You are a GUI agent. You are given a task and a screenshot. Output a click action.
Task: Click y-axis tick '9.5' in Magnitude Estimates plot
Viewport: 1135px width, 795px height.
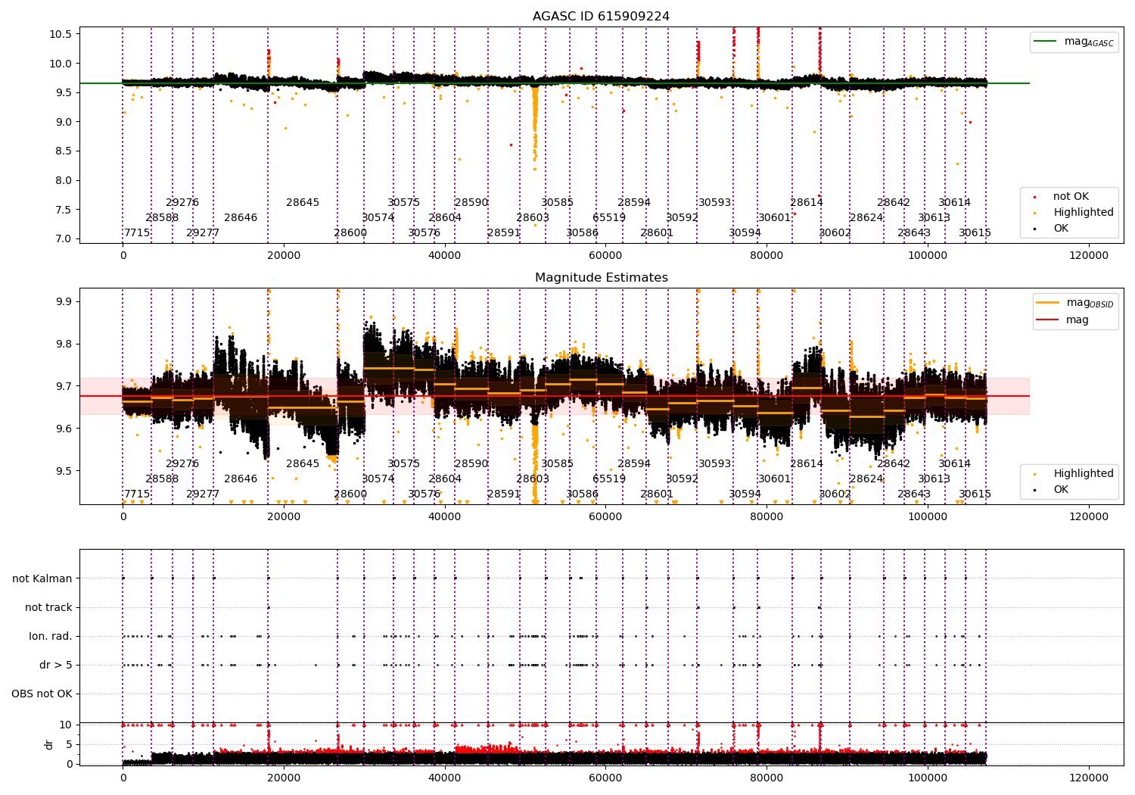click(x=64, y=472)
